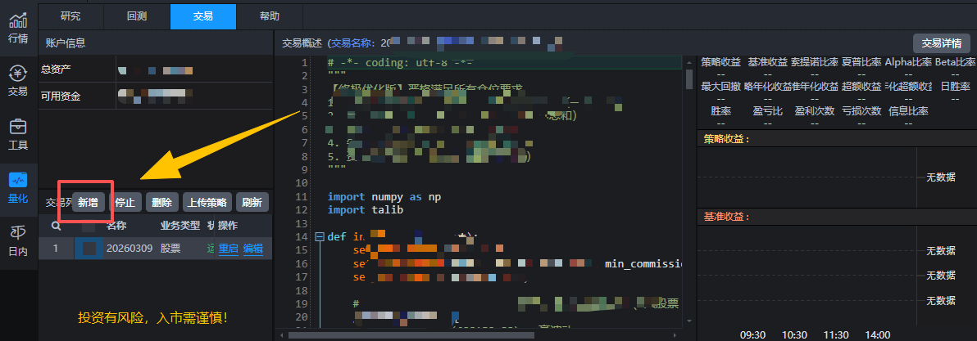Open the 行情 market sidebar icon

17,26
